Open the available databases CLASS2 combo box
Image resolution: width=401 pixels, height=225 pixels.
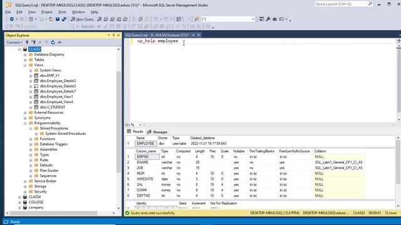(x=48, y=26)
